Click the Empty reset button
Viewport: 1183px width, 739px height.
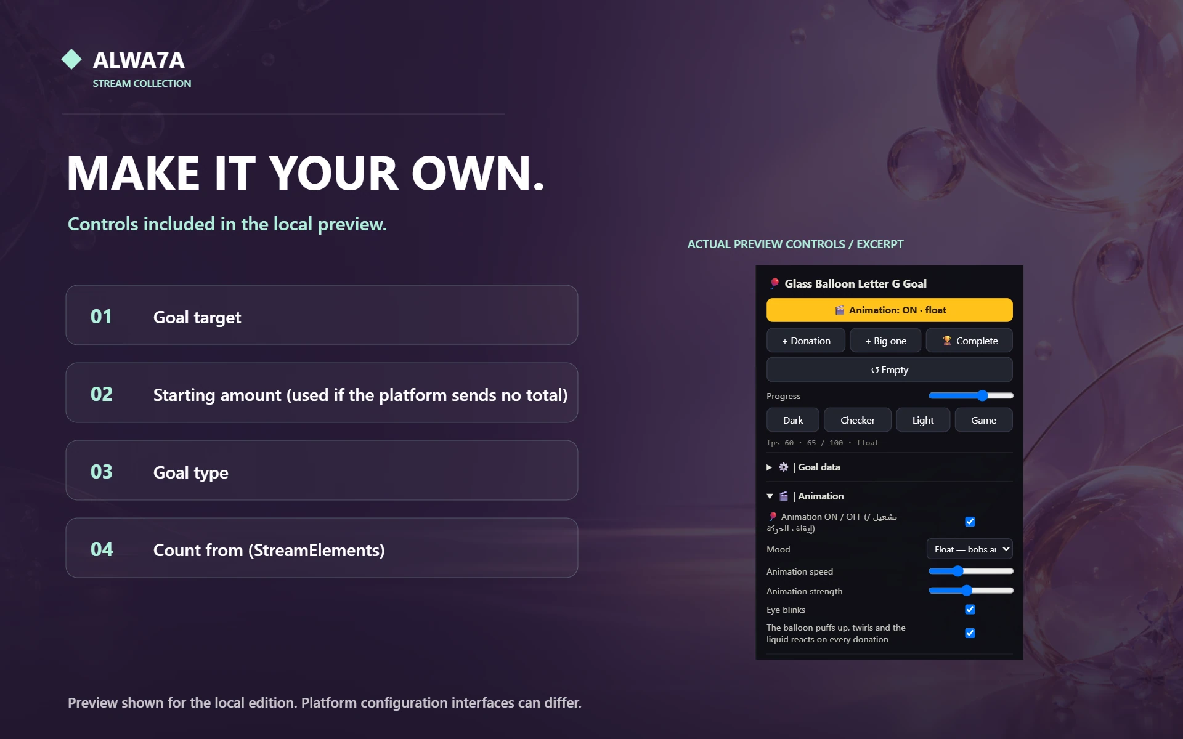889,369
